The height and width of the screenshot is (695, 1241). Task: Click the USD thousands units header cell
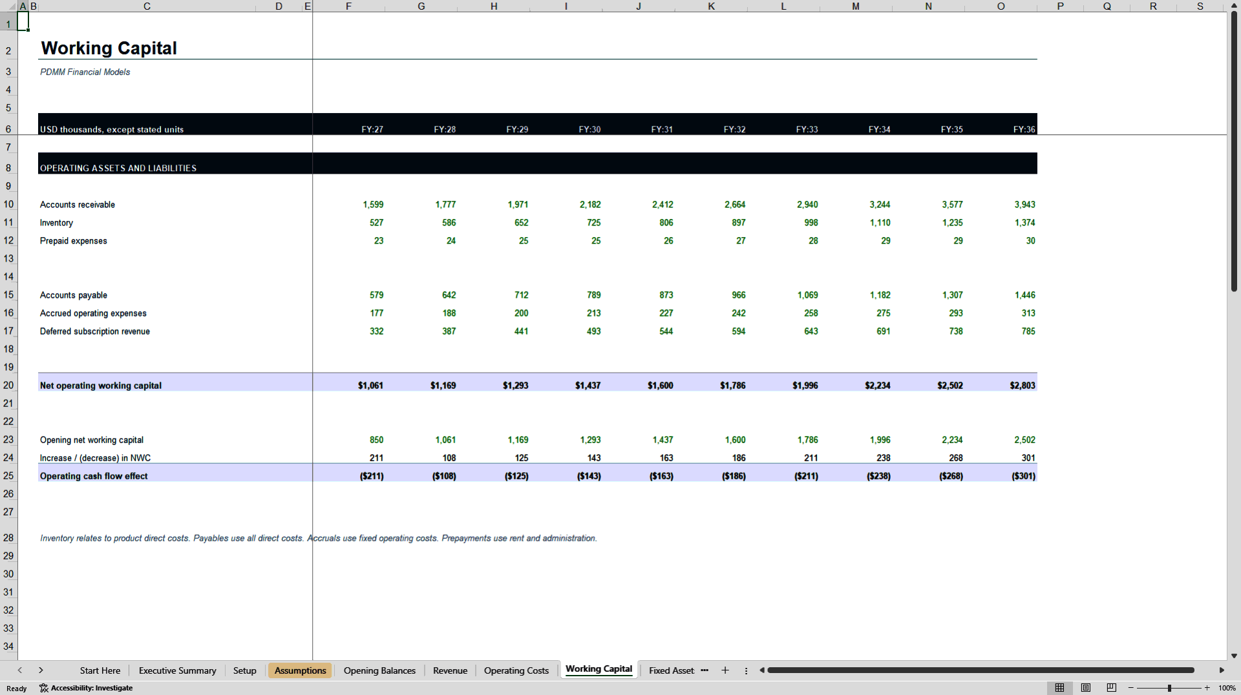point(112,129)
